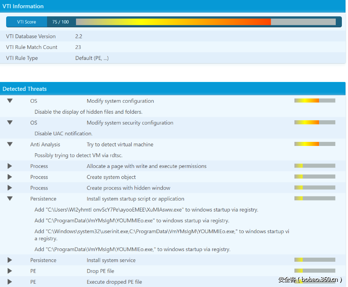
Task: Expand 'Allocate a page with write and execute permissions' arrow
Action: tap(10, 166)
